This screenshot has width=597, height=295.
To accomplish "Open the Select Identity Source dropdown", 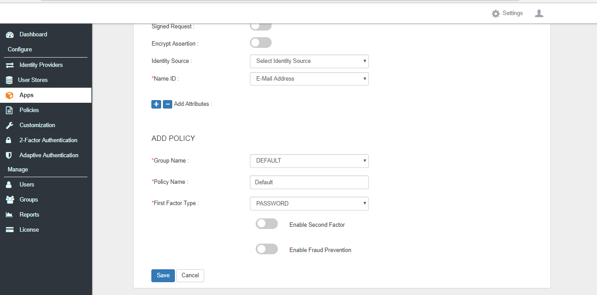I will (x=309, y=61).
